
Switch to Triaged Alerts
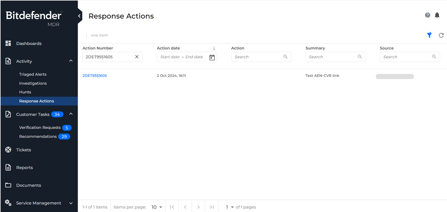tap(33, 74)
